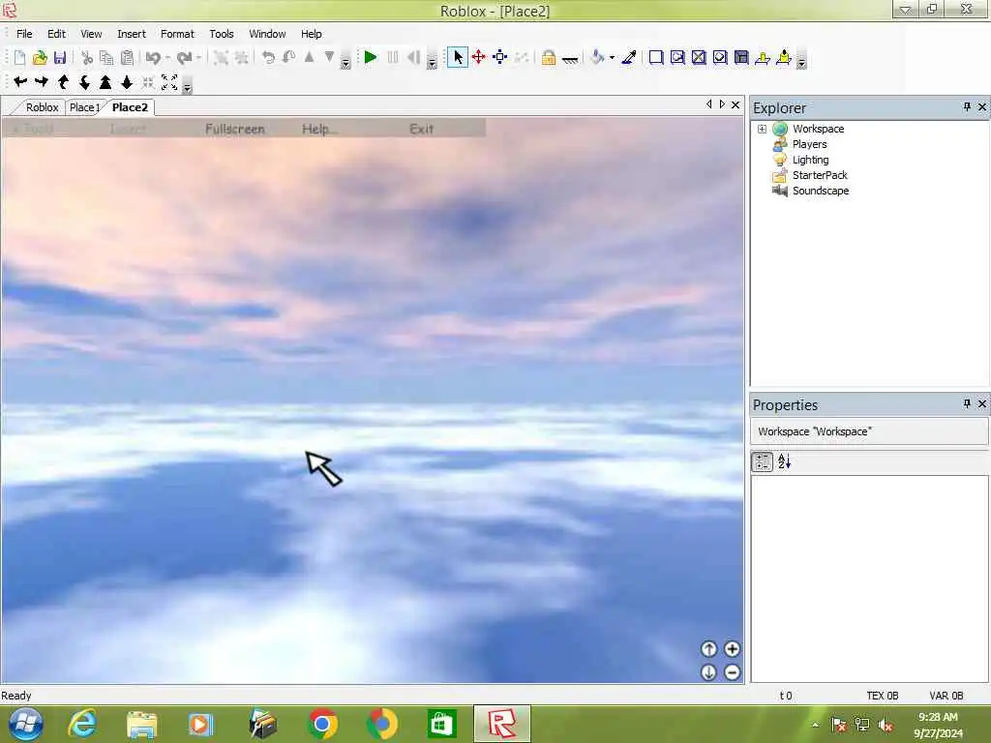
Task: Click the Group selection icon
Action: click(x=221, y=58)
